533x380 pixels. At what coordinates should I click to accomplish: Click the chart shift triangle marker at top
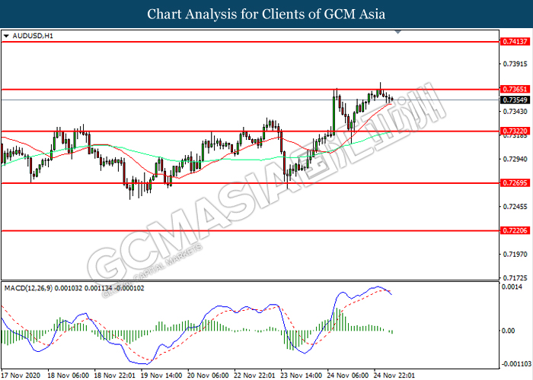pos(397,32)
